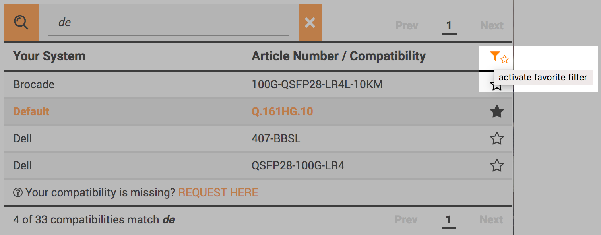601x235 pixels.
Task: Go to Next page at bottom
Action: 491,219
